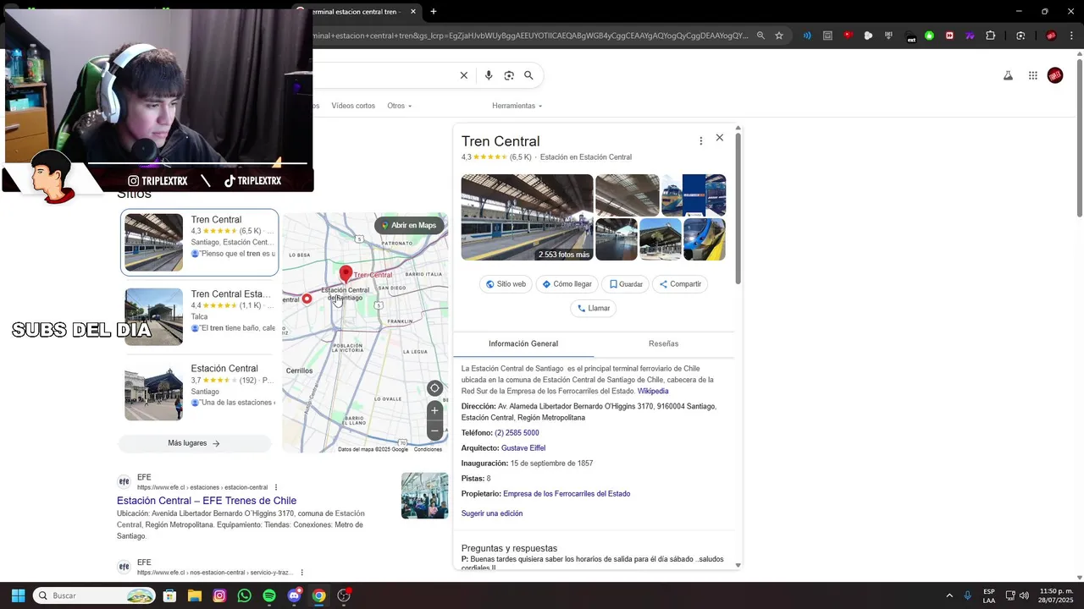Open Discord from the taskbar
Image resolution: width=1084 pixels, height=609 pixels.
click(x=294, y=595)
